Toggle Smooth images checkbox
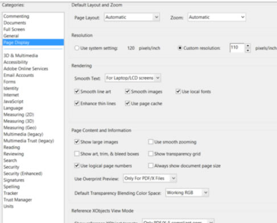277x223 pixels. point(127,91)
